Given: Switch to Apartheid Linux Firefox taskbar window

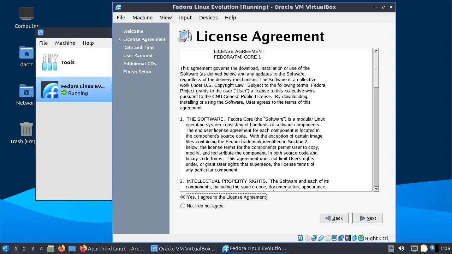Looking at the screenshot, I should 112,249.
